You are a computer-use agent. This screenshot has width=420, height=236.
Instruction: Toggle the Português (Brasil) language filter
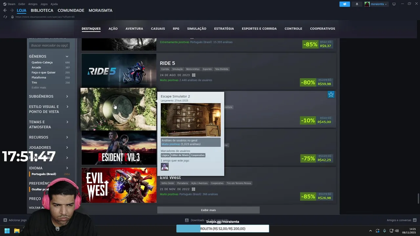tap(44, 174)
